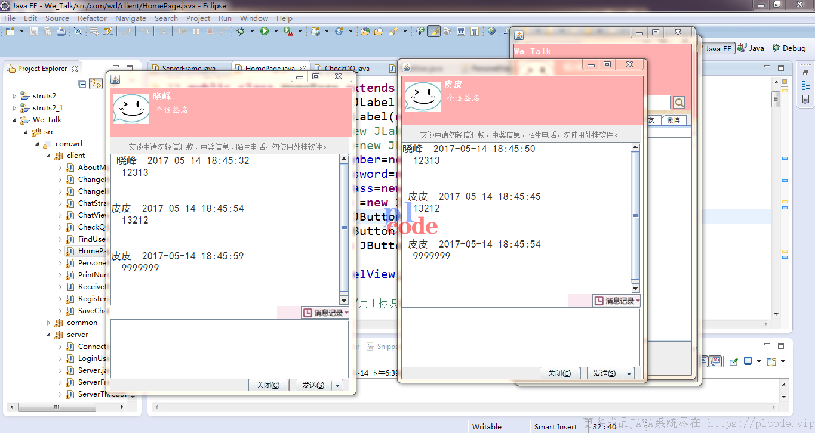
Task: Click the Print icon in toolbar
Action: 61,31
